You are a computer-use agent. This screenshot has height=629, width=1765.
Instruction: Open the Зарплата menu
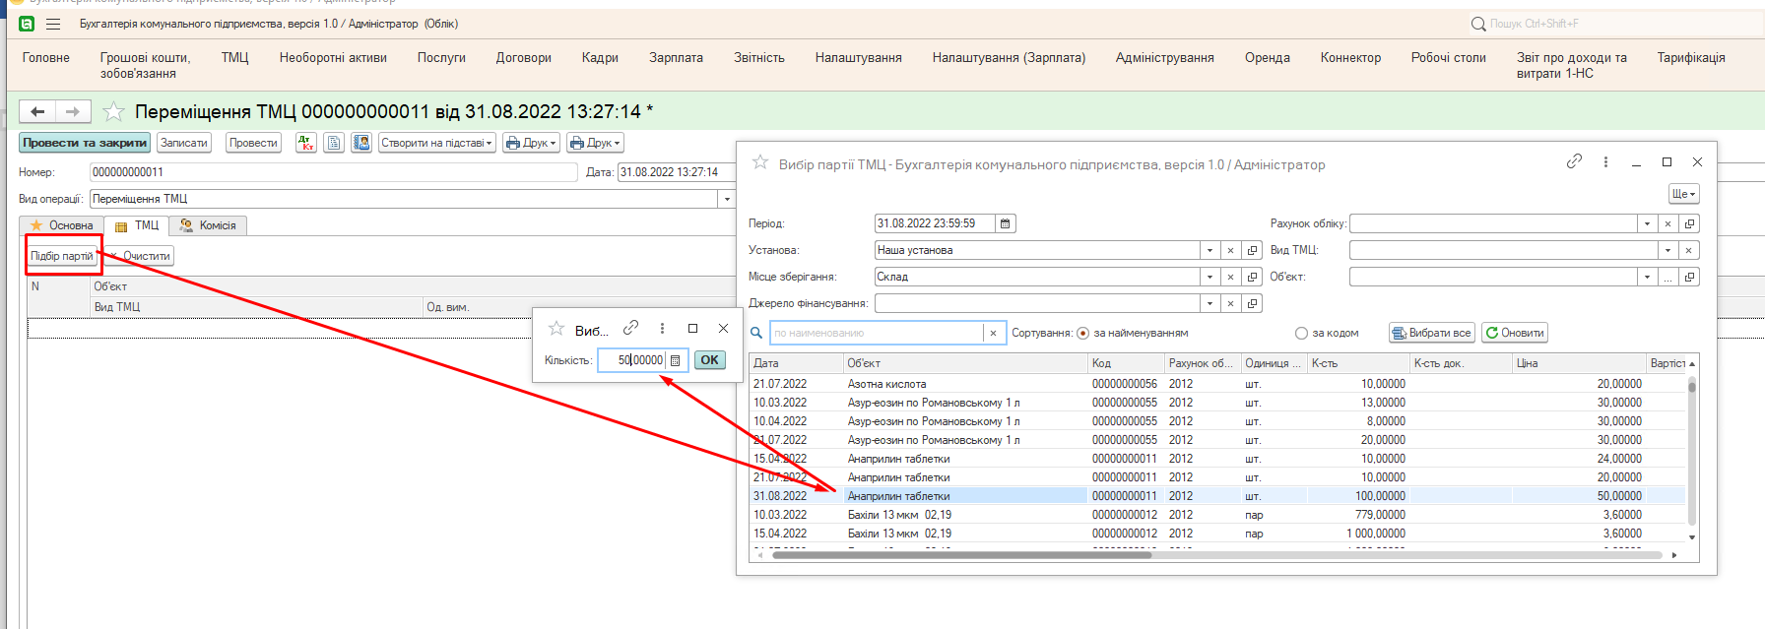(676, 58)
